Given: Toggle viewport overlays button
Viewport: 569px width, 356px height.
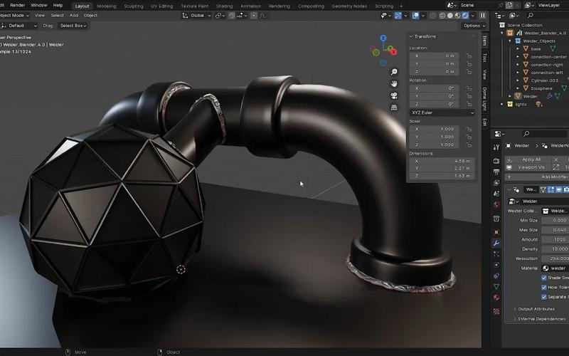Looking at the screenshot, I should coord(415,16).
